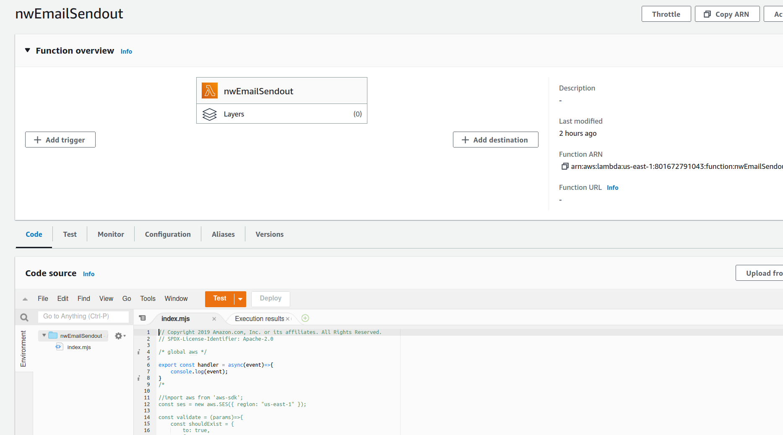Click the Deploy button
This screenshot has width=783, height=435.
(x=271, y=298)
